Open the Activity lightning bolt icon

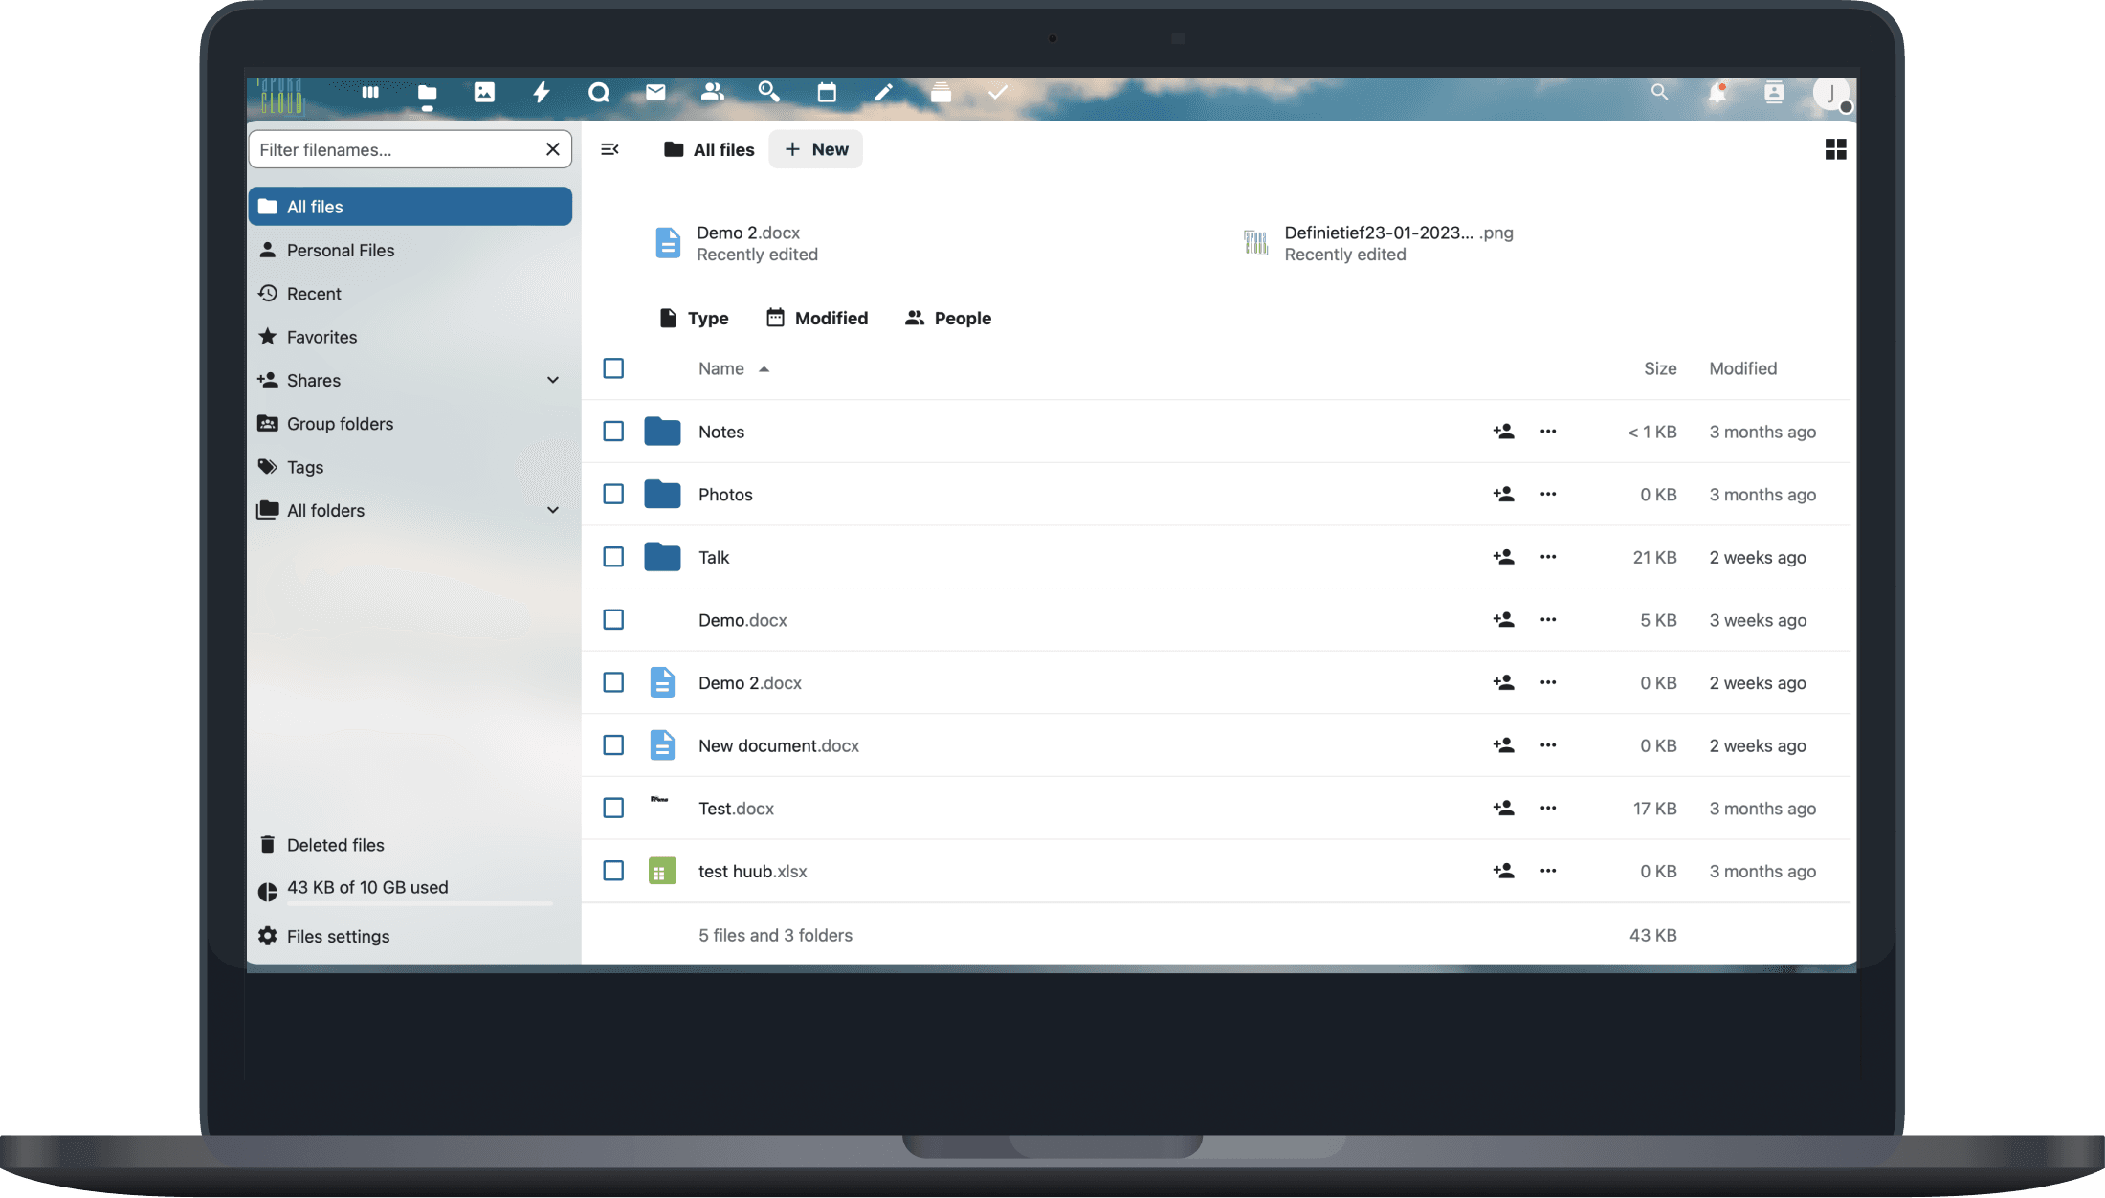(542, 92)
